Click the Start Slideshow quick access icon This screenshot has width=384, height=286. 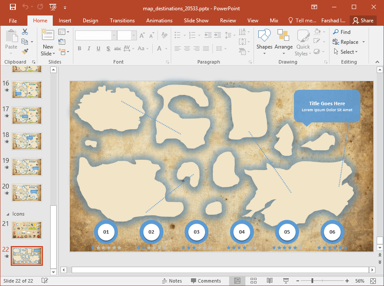tap(52, 7)
